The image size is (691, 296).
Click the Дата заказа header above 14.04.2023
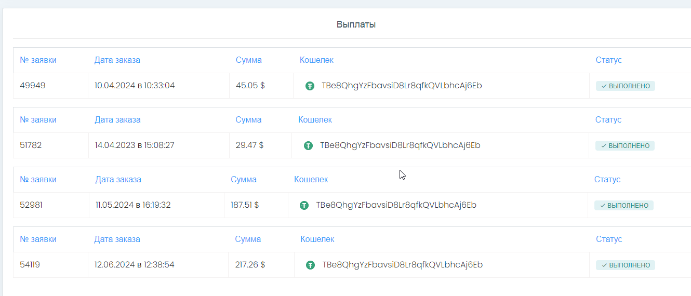[117, 119]
